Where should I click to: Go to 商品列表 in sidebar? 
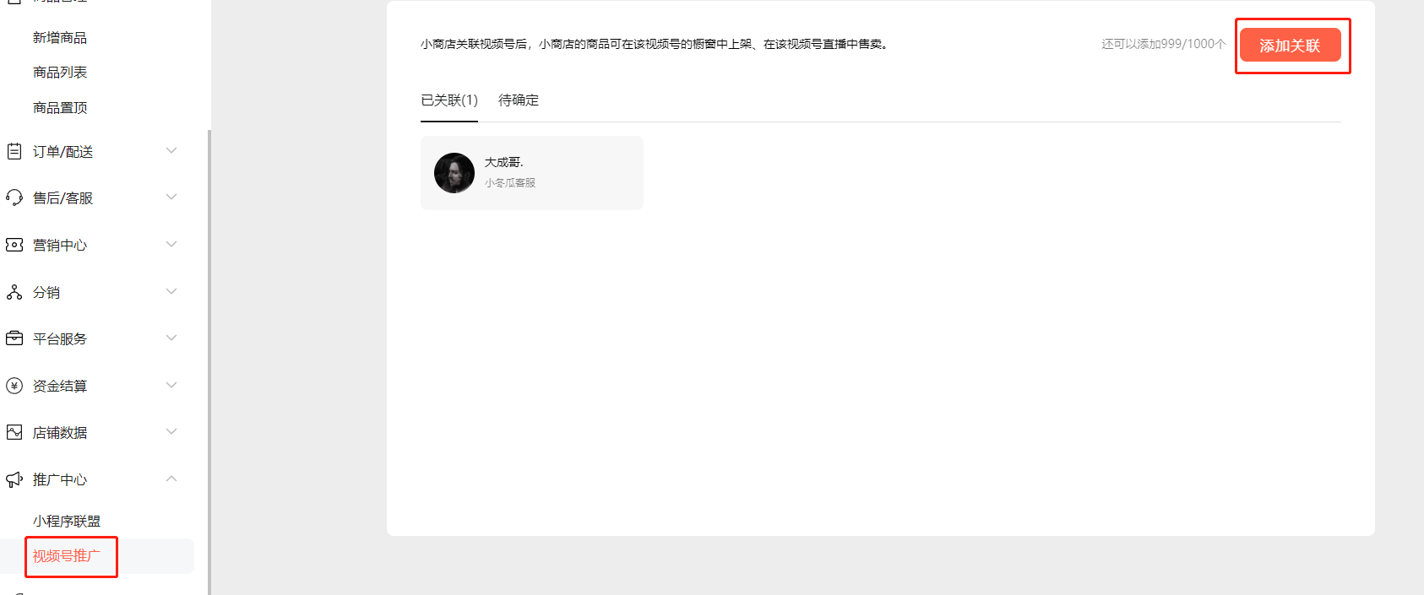[60, 73]
